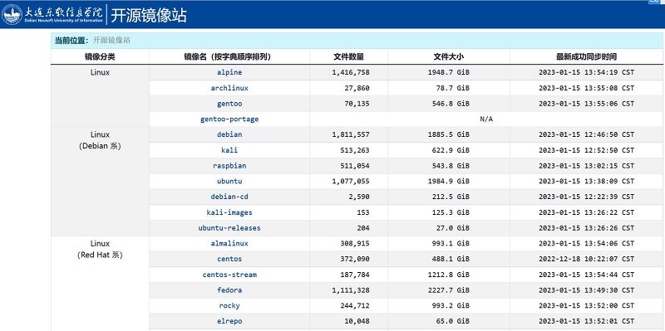Select ubuntu-releases size 27.0 GiB
Image resolution: width=665 pixels, height=331 pixels.
tap(453, 228)
